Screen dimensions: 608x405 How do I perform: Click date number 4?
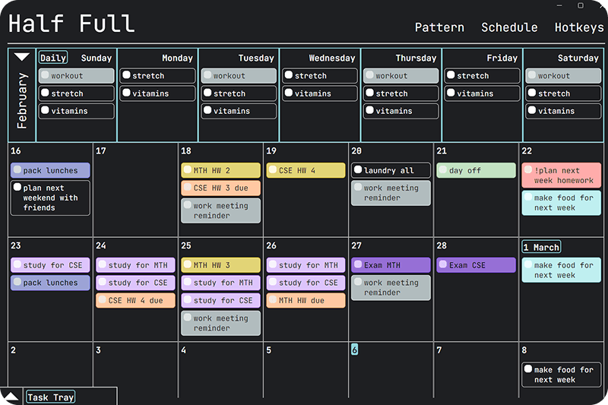point(183,350)
